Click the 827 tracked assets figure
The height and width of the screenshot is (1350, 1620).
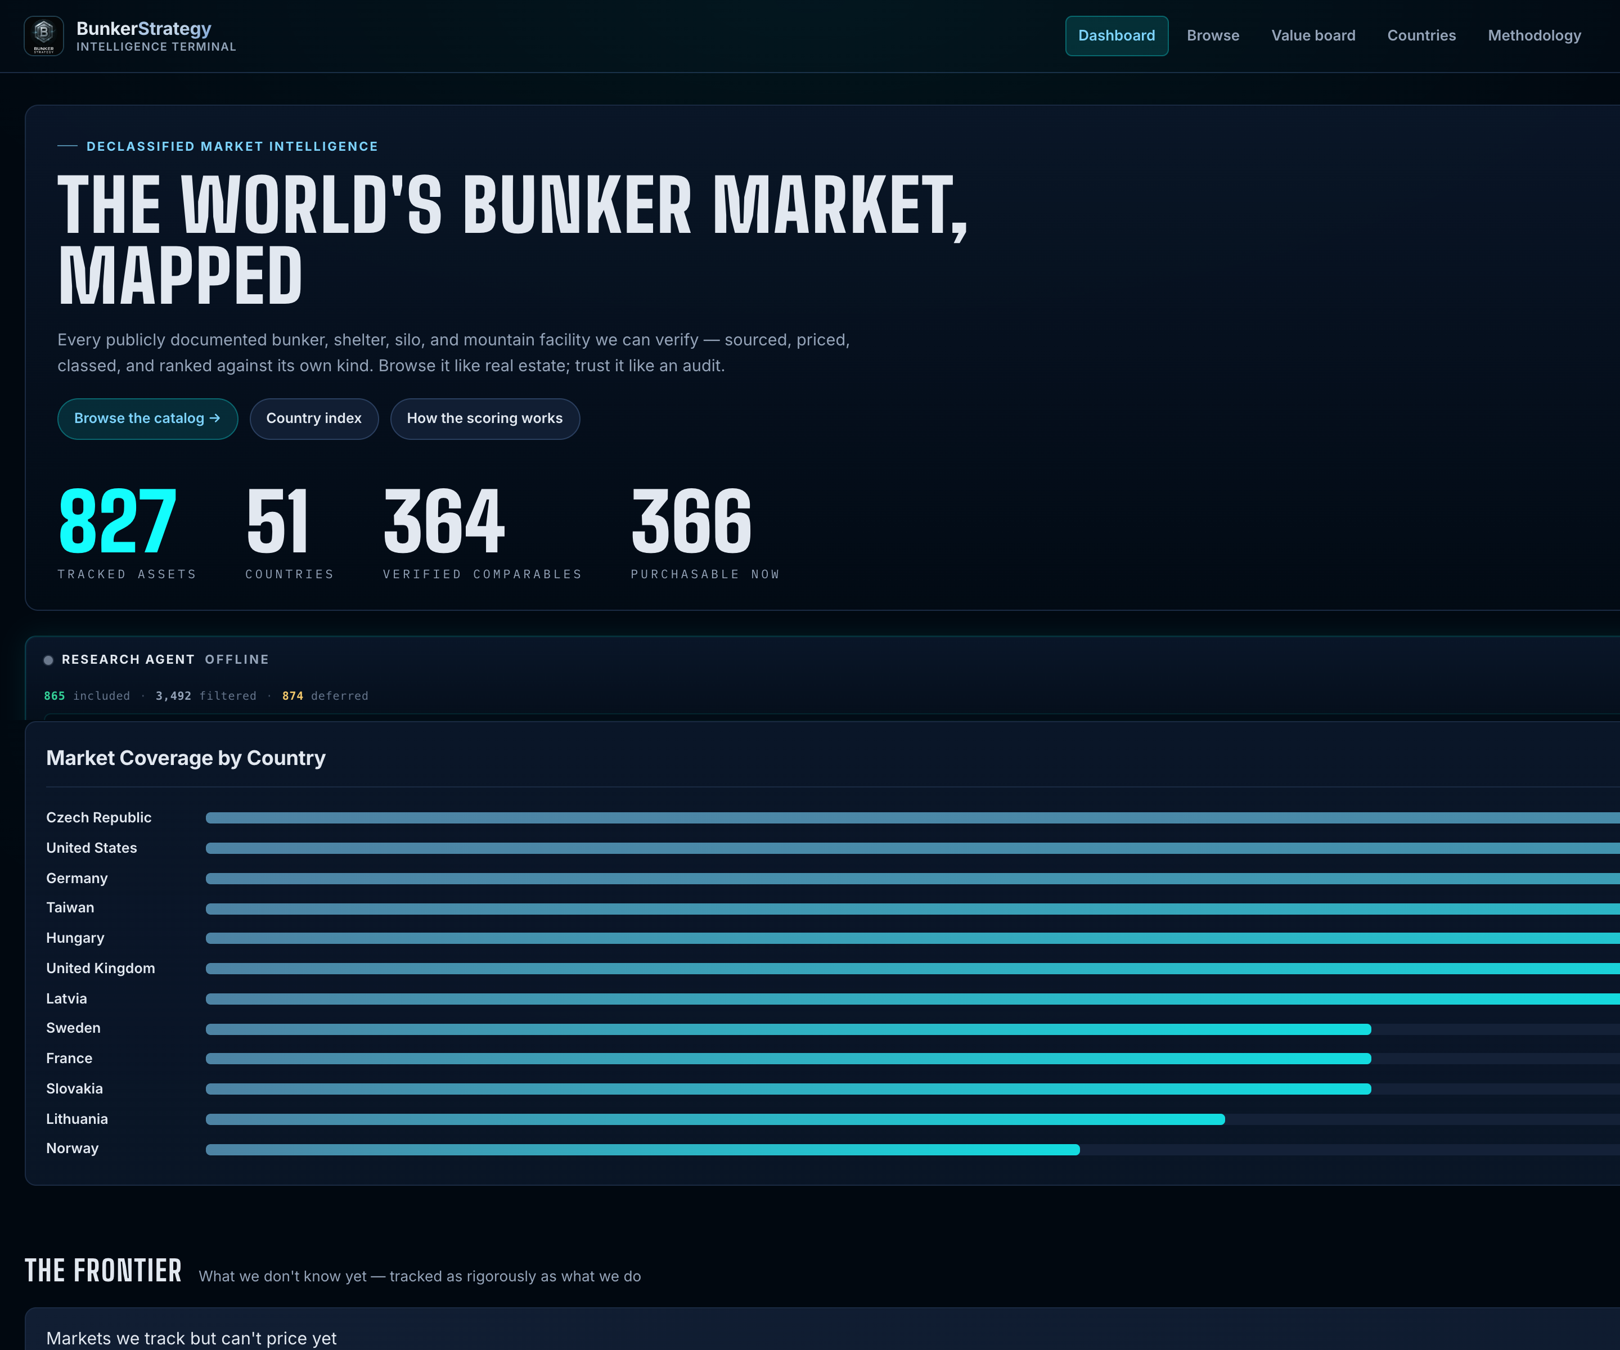pyautogui.click(x=118, y=521)
